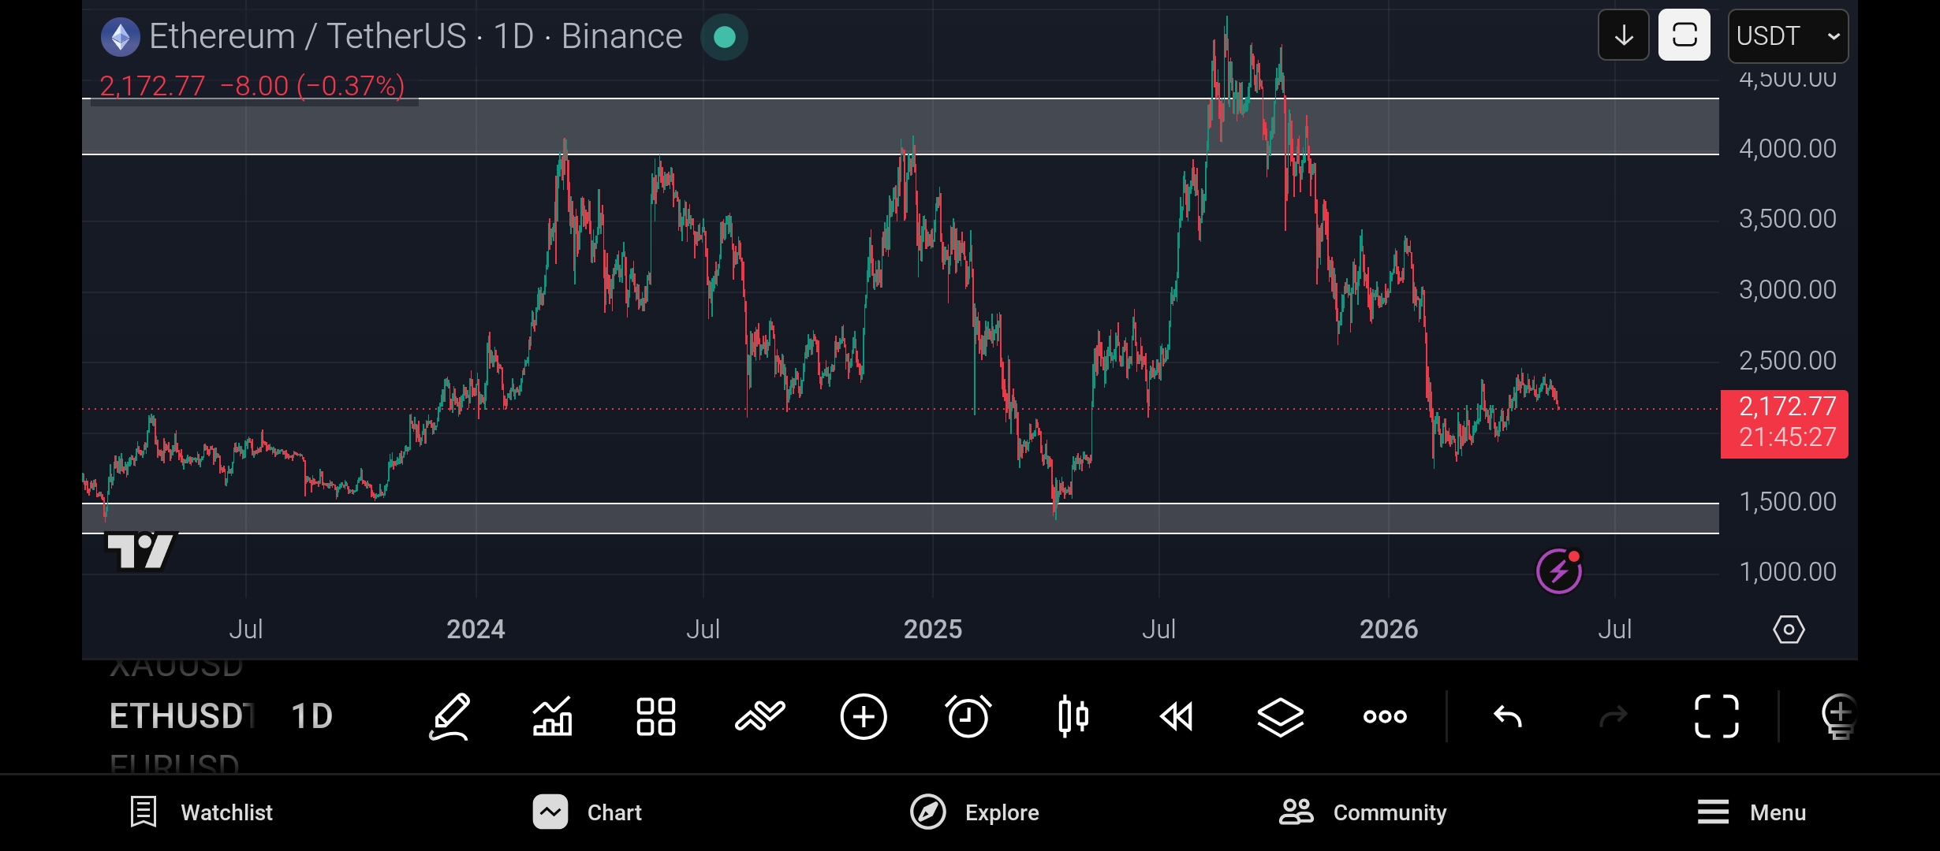The image size is (1940, 851).
Task: Open the Menu tab
Action: click(1752, 812)
